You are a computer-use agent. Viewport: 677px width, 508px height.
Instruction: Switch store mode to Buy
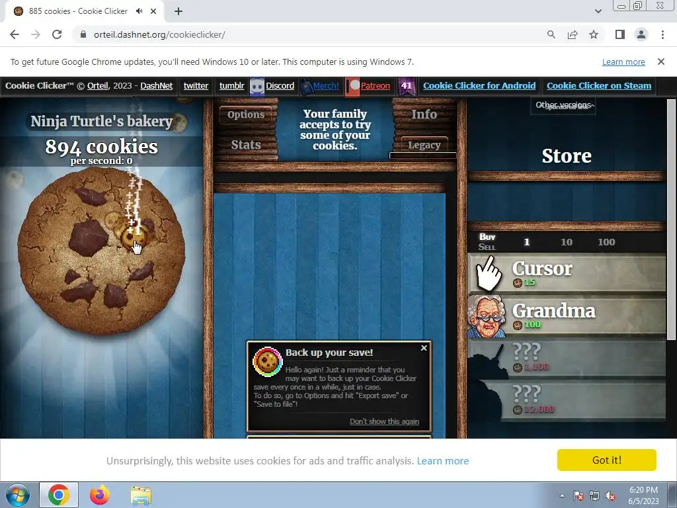(487, 237)
